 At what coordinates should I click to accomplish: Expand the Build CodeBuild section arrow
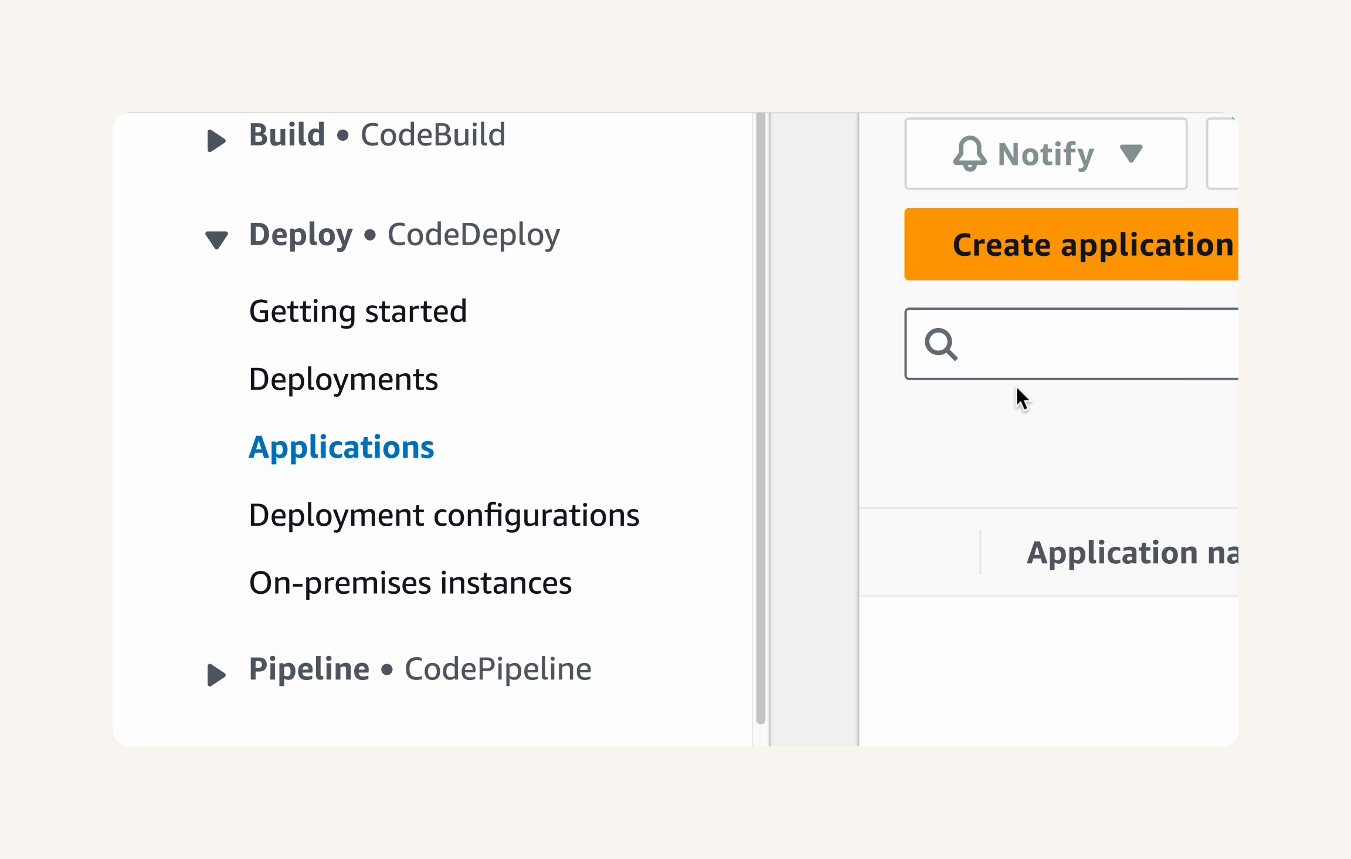click(216, 140)
